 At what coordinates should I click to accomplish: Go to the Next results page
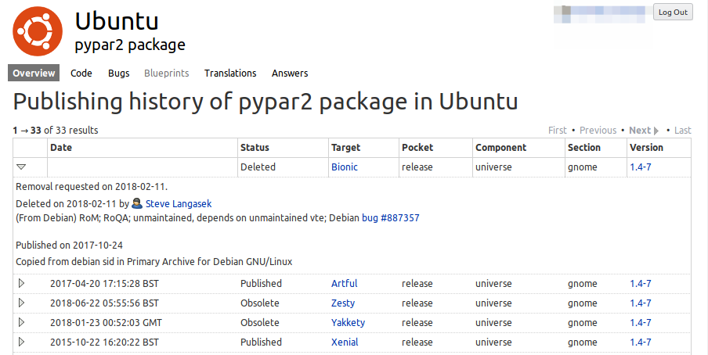[x=640, y=131]
